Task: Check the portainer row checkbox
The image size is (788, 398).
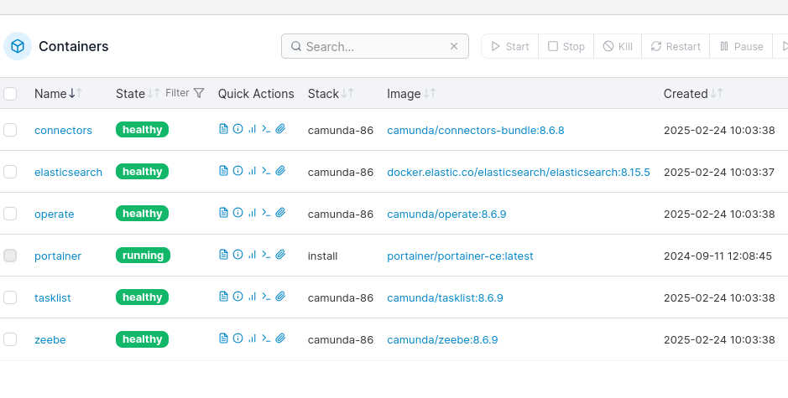Action: pyautogui.click(x=10, y=256)
